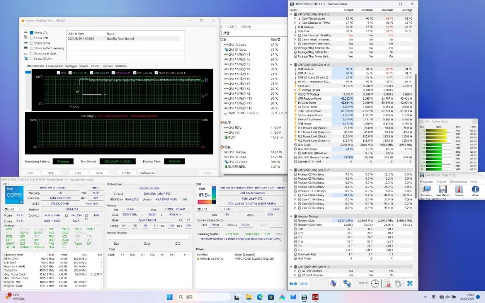The height and width of the screenshot is (303, 485).
Task: Toggle Stress GPU(s) checkbox
Action: [32, 58]
